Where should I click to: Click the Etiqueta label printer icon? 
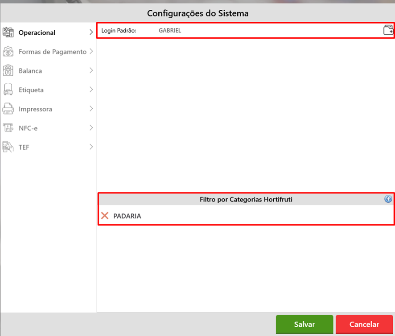click(x=8, y=90)
